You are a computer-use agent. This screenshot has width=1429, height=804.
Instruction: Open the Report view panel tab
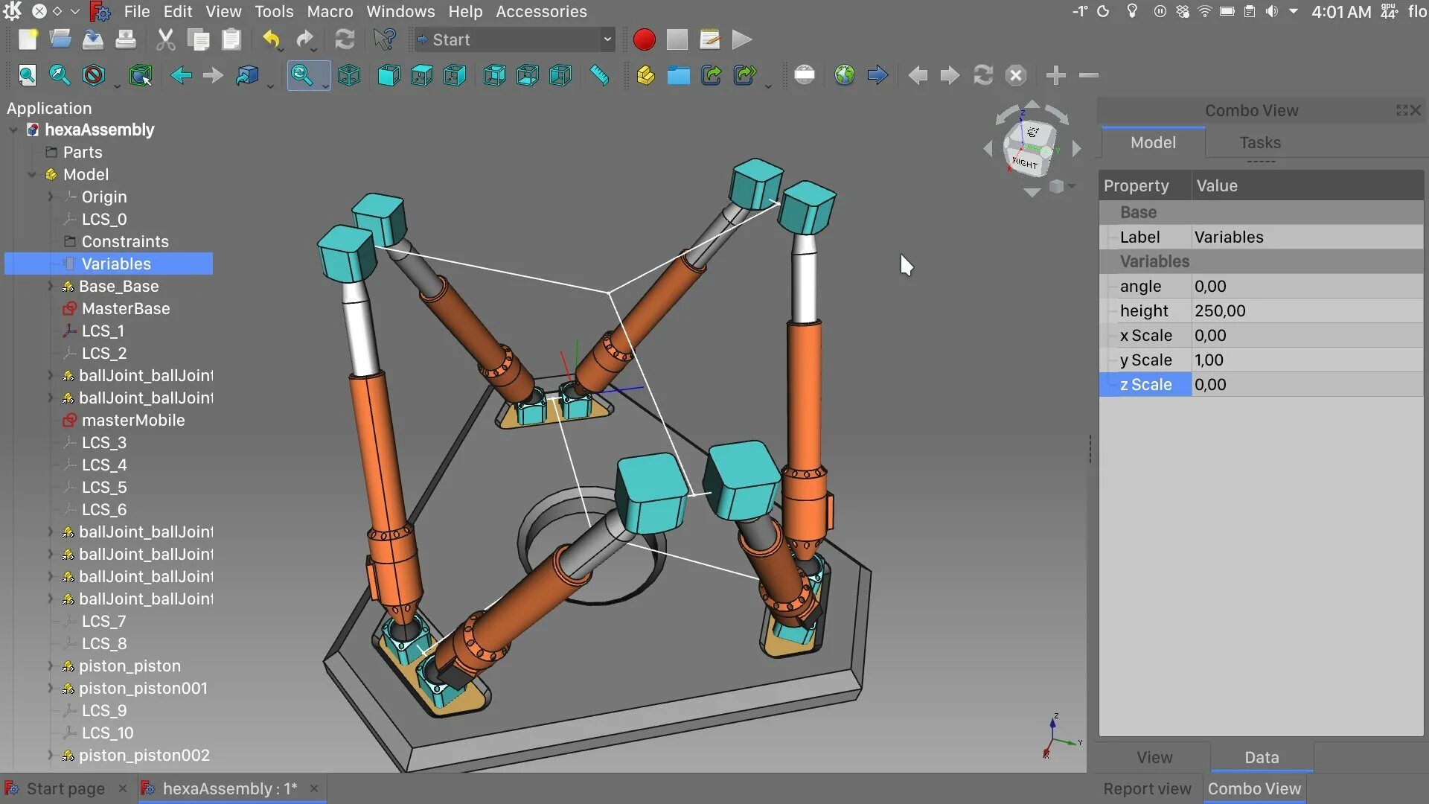[x=1147, y=789]
